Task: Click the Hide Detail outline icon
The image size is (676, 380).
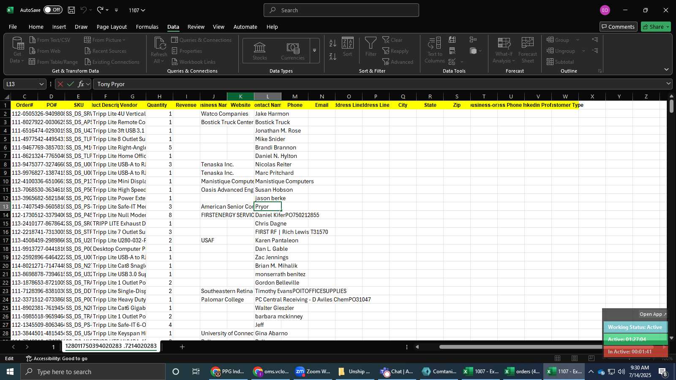Action: (x=595, y=51)
